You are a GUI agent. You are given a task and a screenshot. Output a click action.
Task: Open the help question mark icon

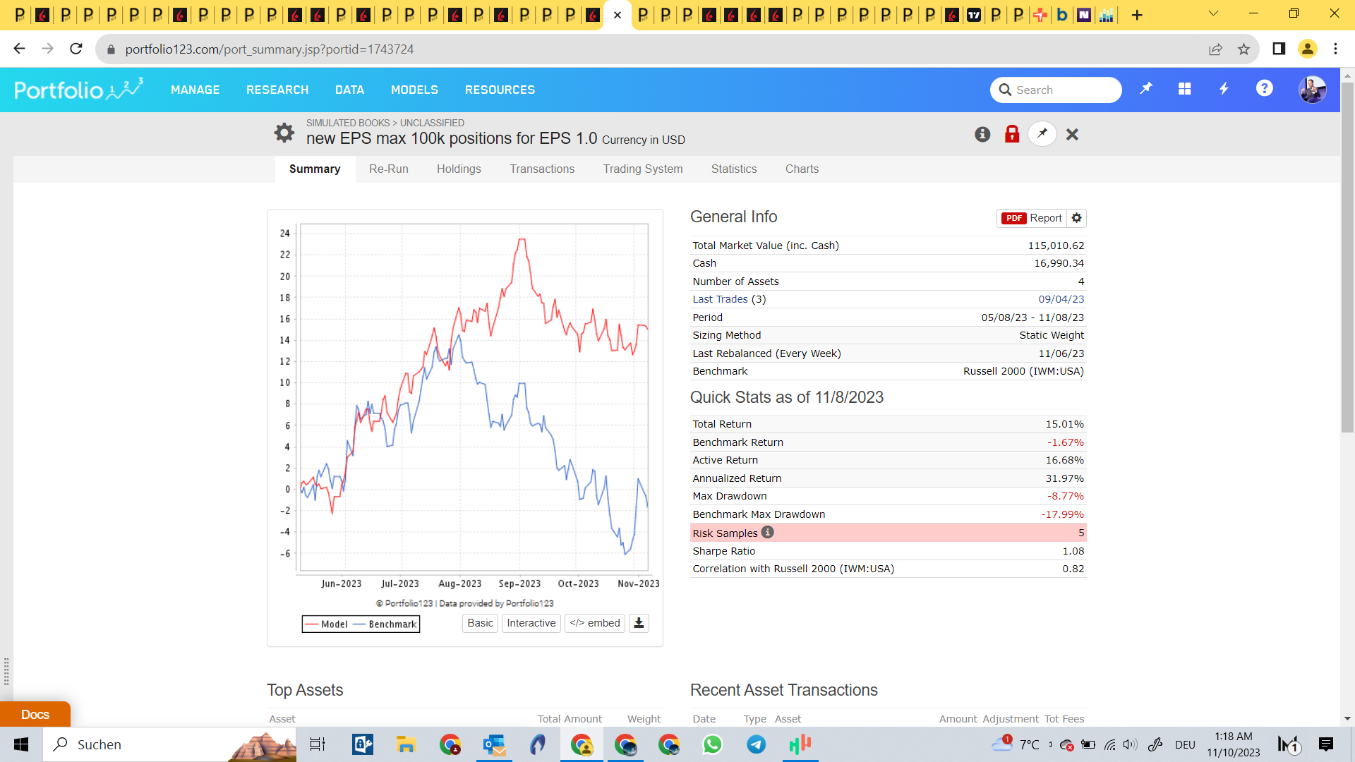pyautogui.click(x=1264, y=89)
